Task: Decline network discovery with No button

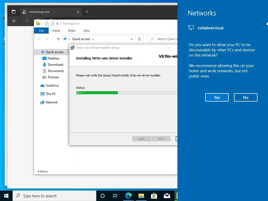Action: tap(245, 97)
